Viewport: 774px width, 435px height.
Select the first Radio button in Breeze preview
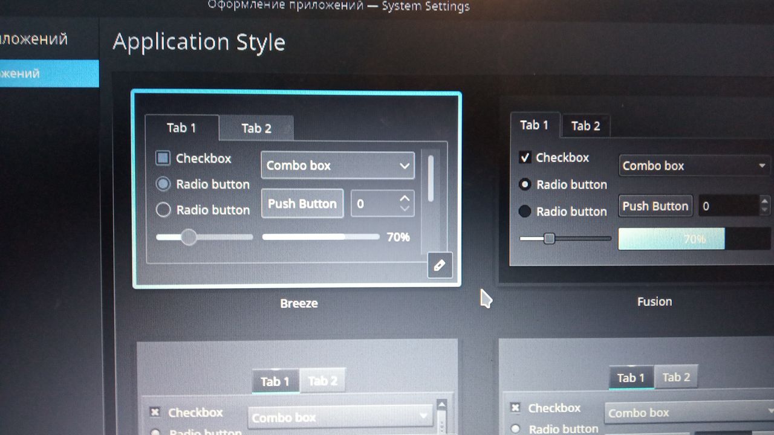[x=163, y=184]
